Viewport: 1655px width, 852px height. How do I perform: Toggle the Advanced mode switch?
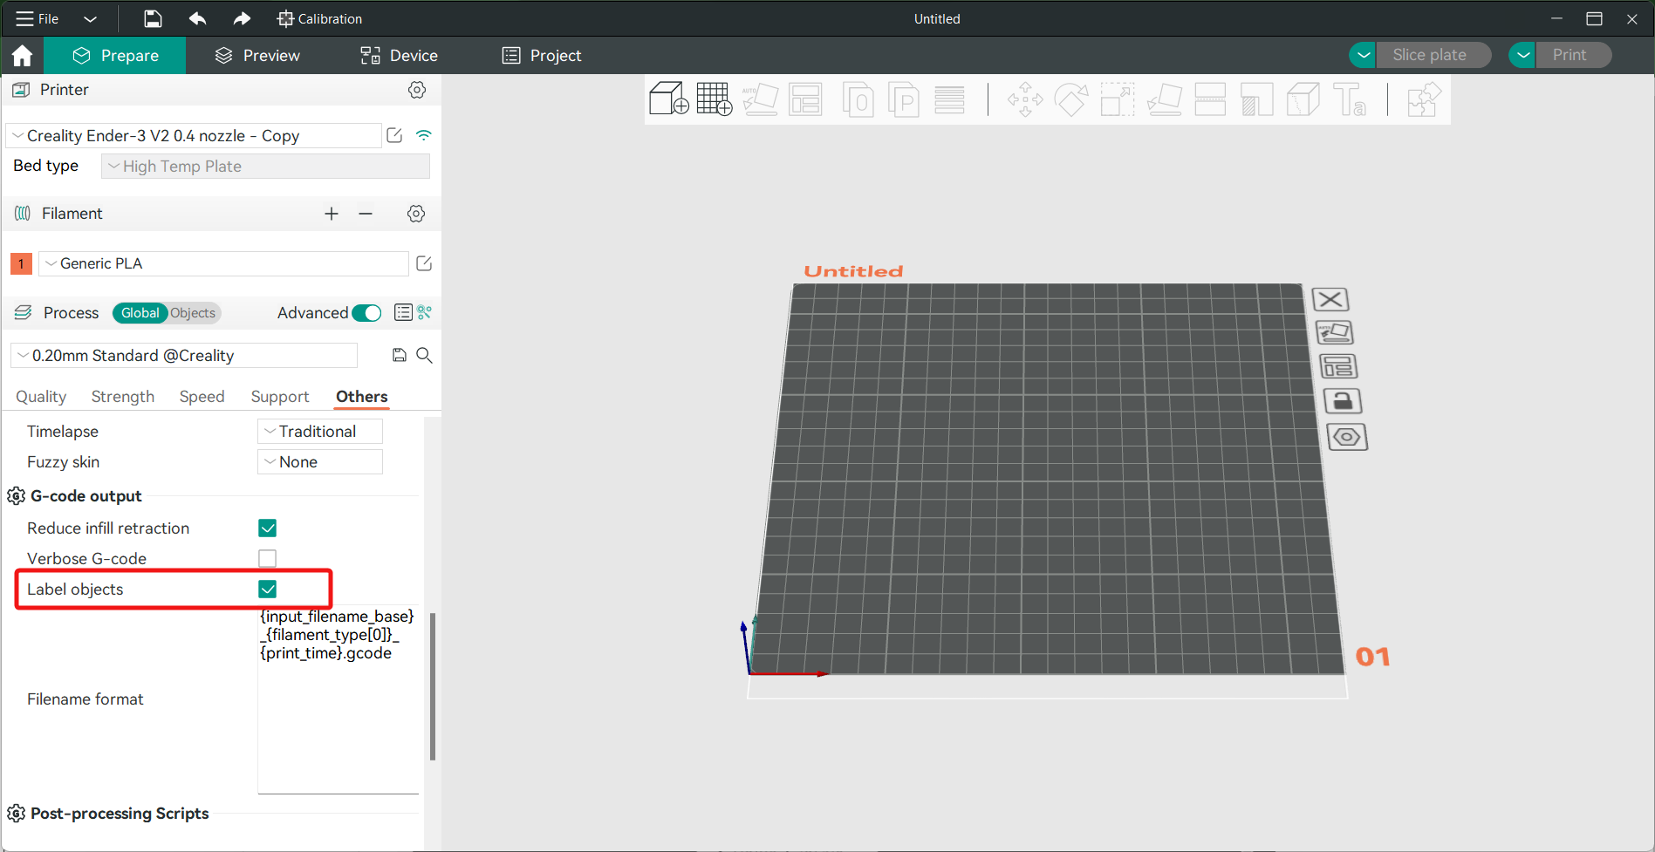366,313
